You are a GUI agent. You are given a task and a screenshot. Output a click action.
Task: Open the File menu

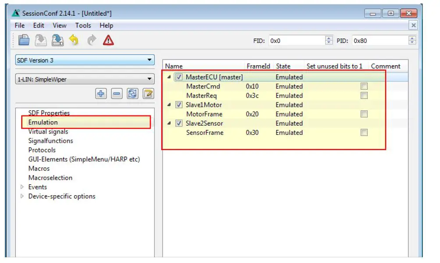20,25
